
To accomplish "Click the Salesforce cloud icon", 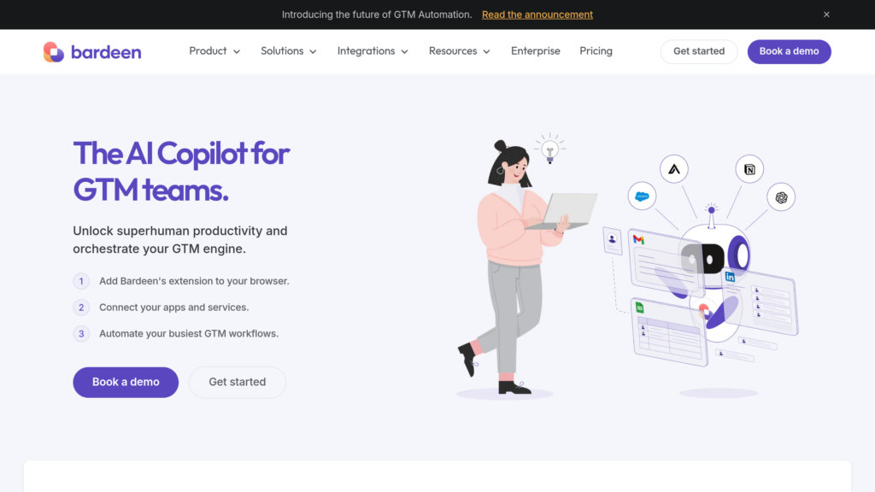I will click(x=642, y=196).
